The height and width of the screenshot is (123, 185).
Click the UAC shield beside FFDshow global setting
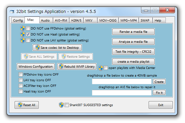tap(23, 29)
